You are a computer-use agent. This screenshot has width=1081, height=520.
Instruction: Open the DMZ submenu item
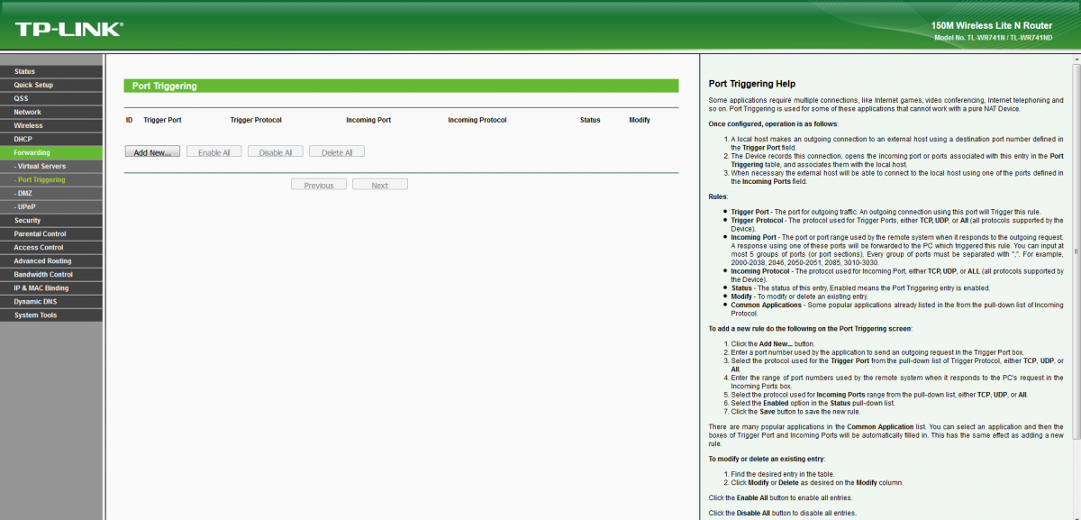(51, 193)
